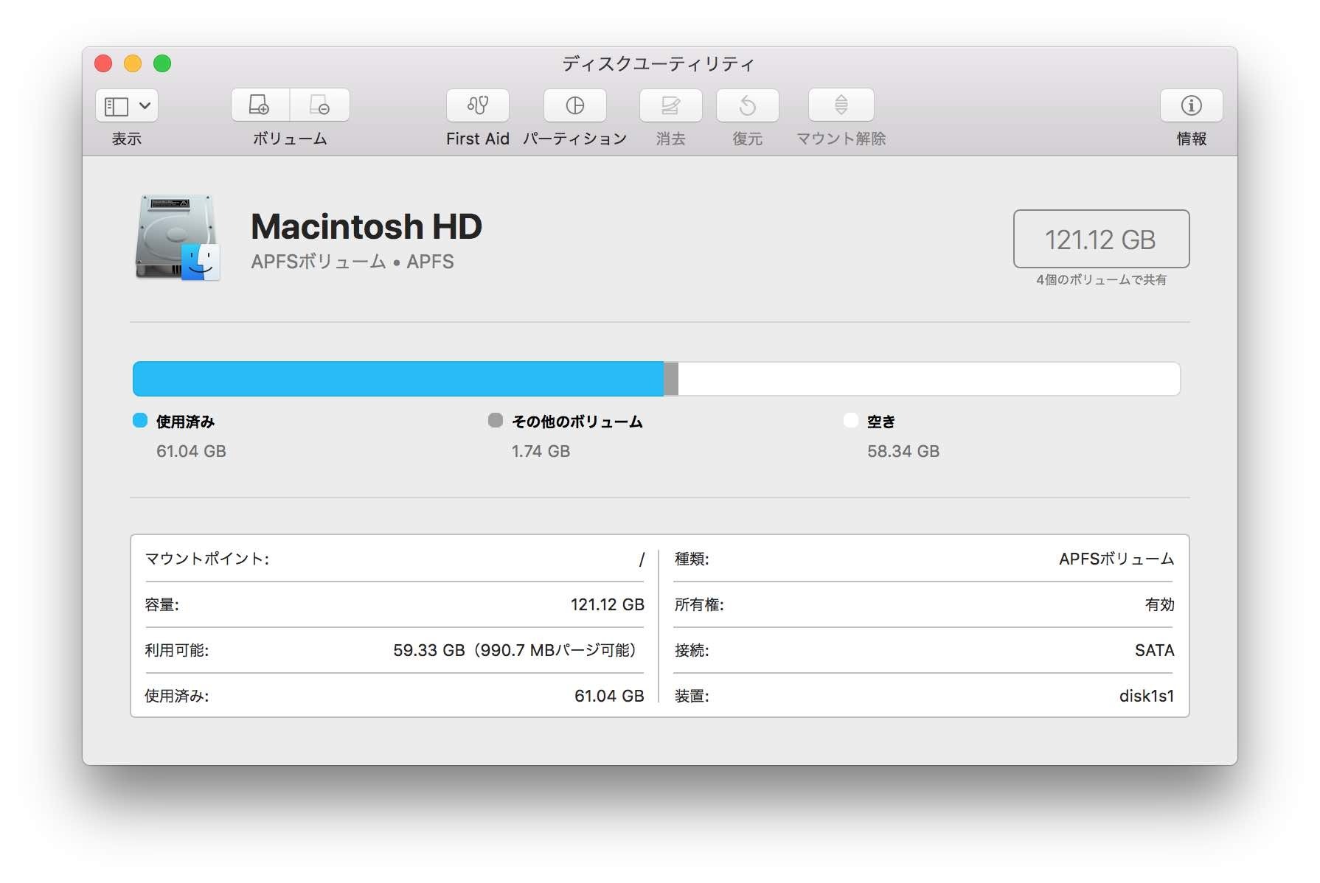Close the Disk Utility window
1320x883 pixels.
pyautogui.click(x=103, y=63)
